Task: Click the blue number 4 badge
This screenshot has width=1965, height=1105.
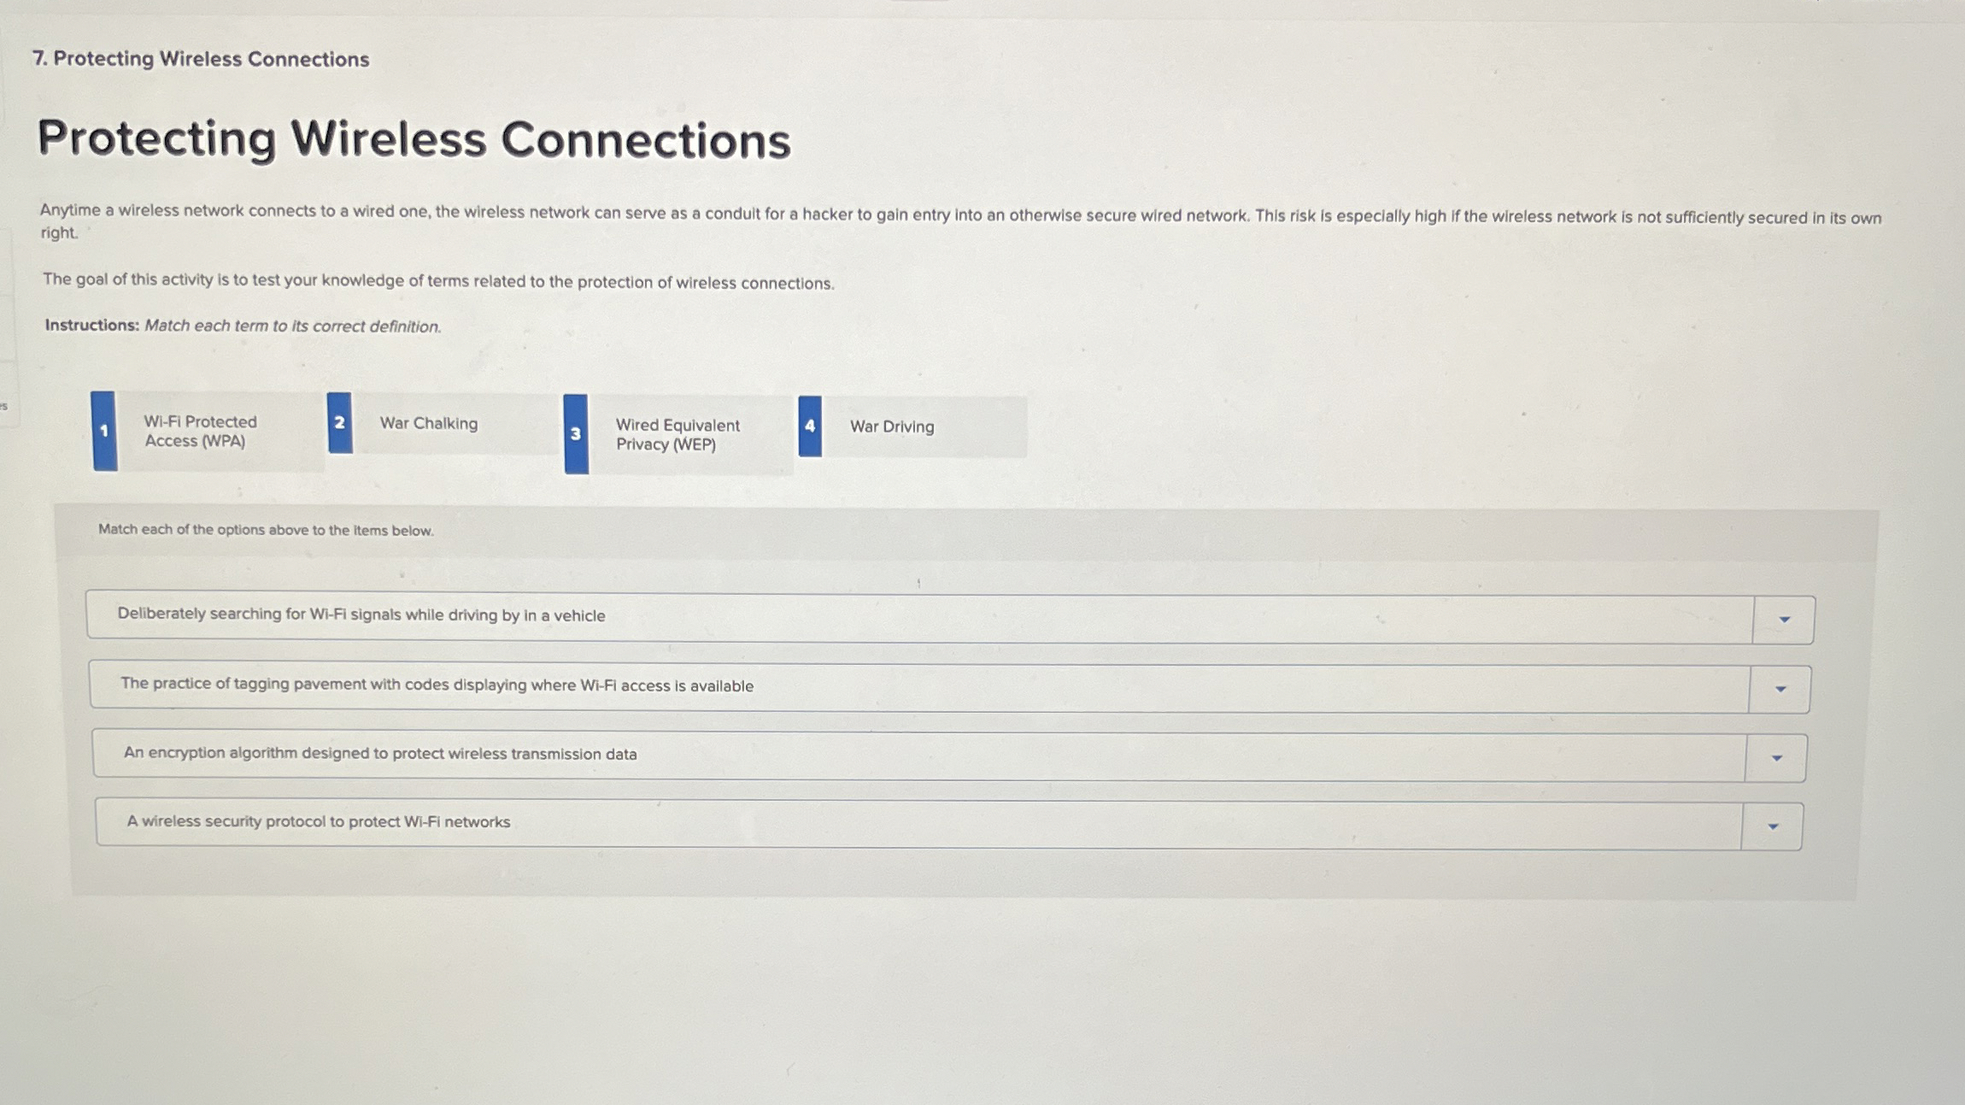Action: tap(810, 426)
